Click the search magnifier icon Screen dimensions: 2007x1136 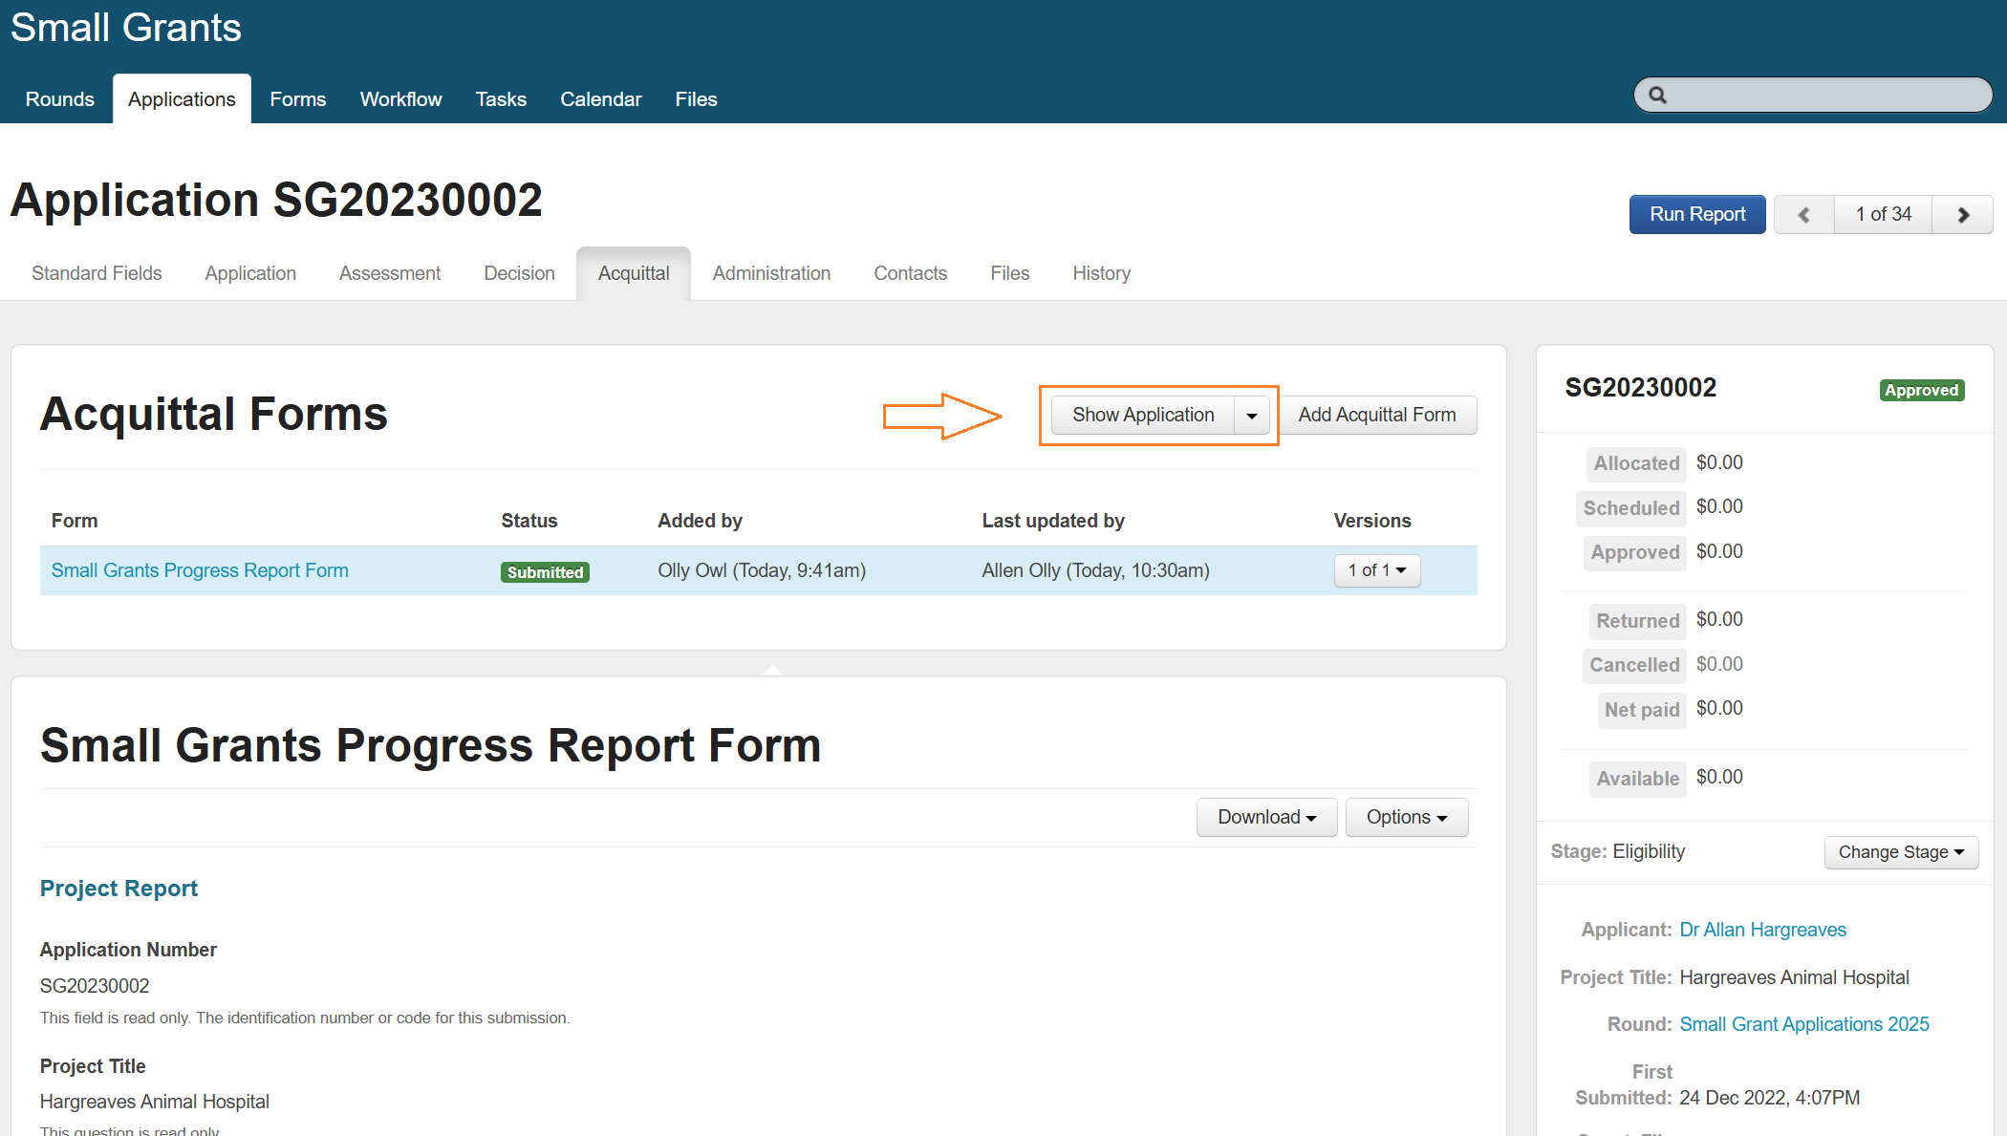1658,96
